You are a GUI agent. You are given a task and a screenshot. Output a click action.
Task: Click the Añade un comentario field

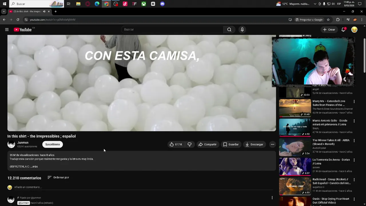coord(144,187)
